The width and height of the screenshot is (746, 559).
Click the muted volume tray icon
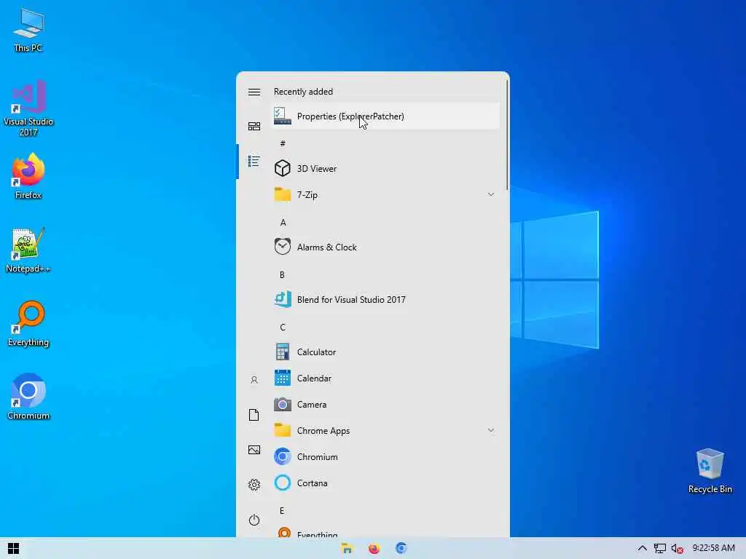pos(677,549)
